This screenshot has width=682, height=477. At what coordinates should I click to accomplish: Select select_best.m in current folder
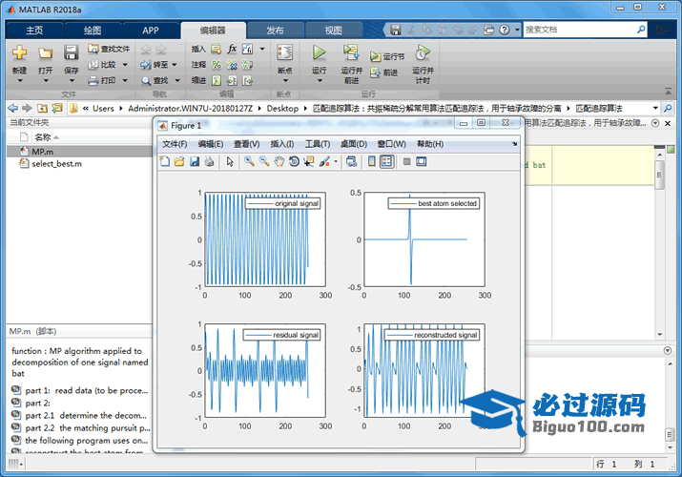78,163
